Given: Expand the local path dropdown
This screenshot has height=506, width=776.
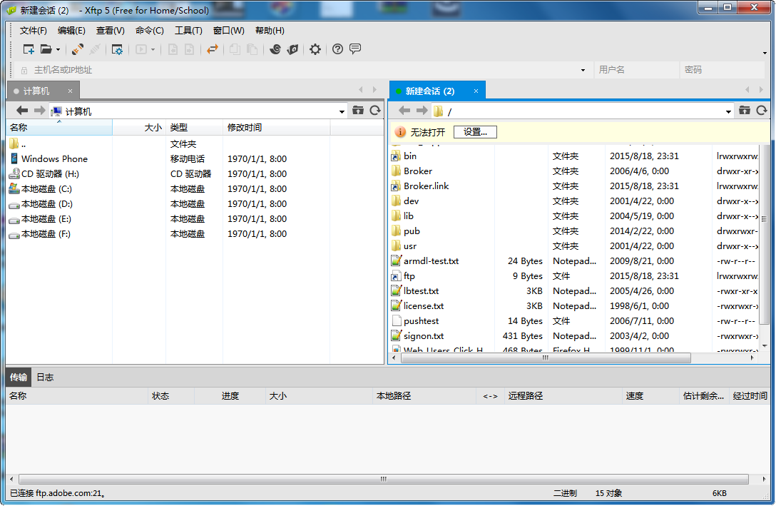Looking at the screenshot, I should [x=342, y=111].
